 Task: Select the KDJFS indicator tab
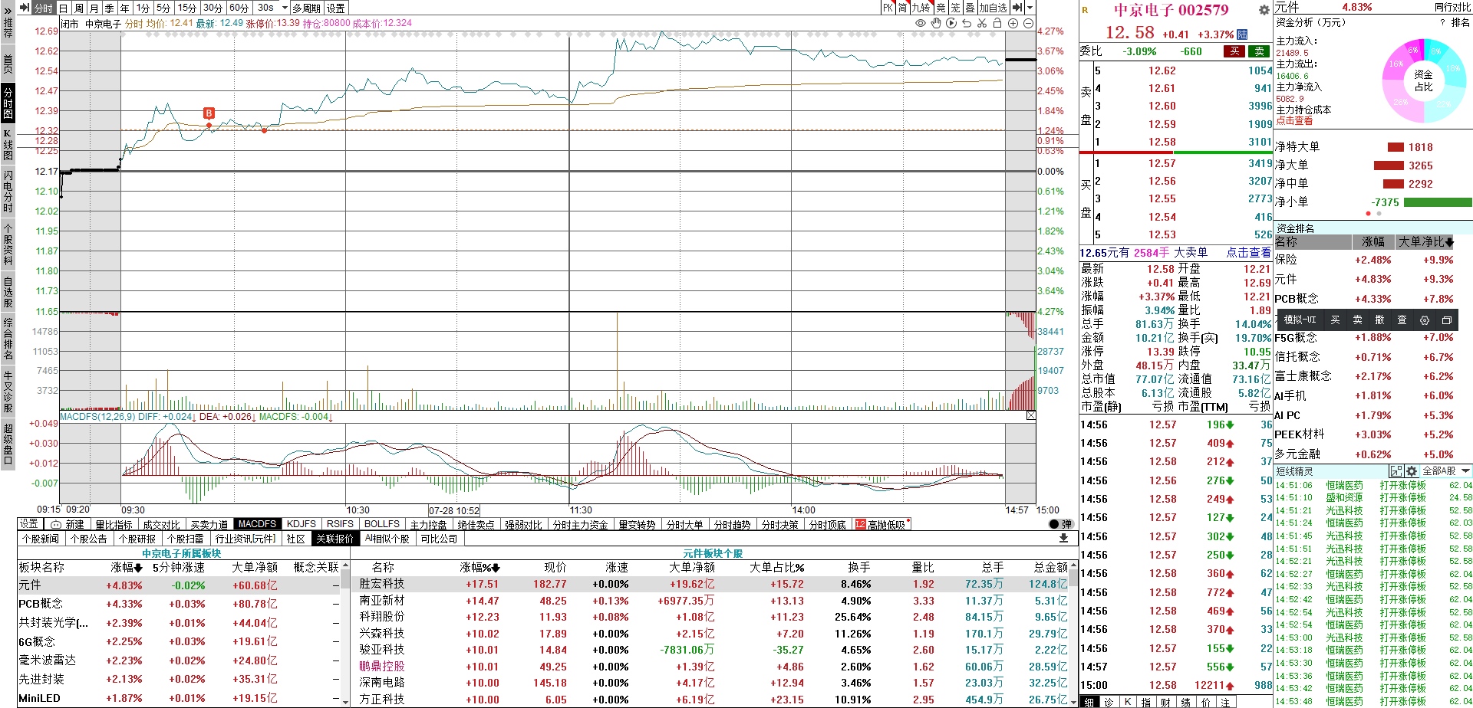(301, 524)
